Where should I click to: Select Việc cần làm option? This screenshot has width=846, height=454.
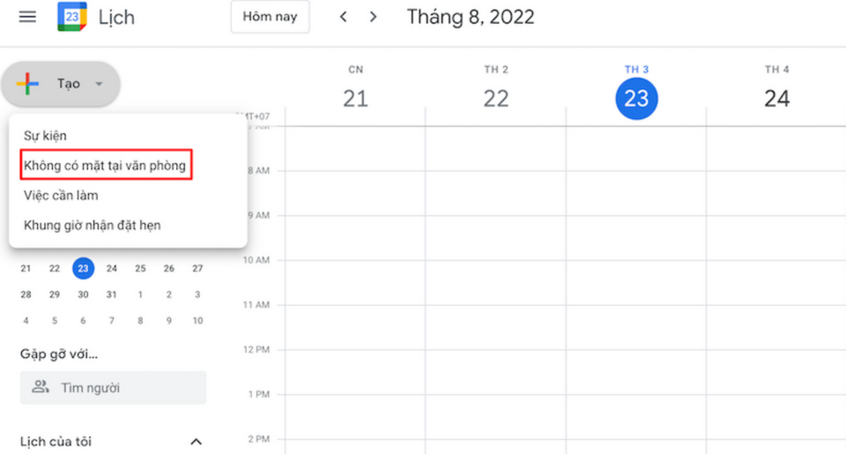pyautogui.click(x=61, y=195)
